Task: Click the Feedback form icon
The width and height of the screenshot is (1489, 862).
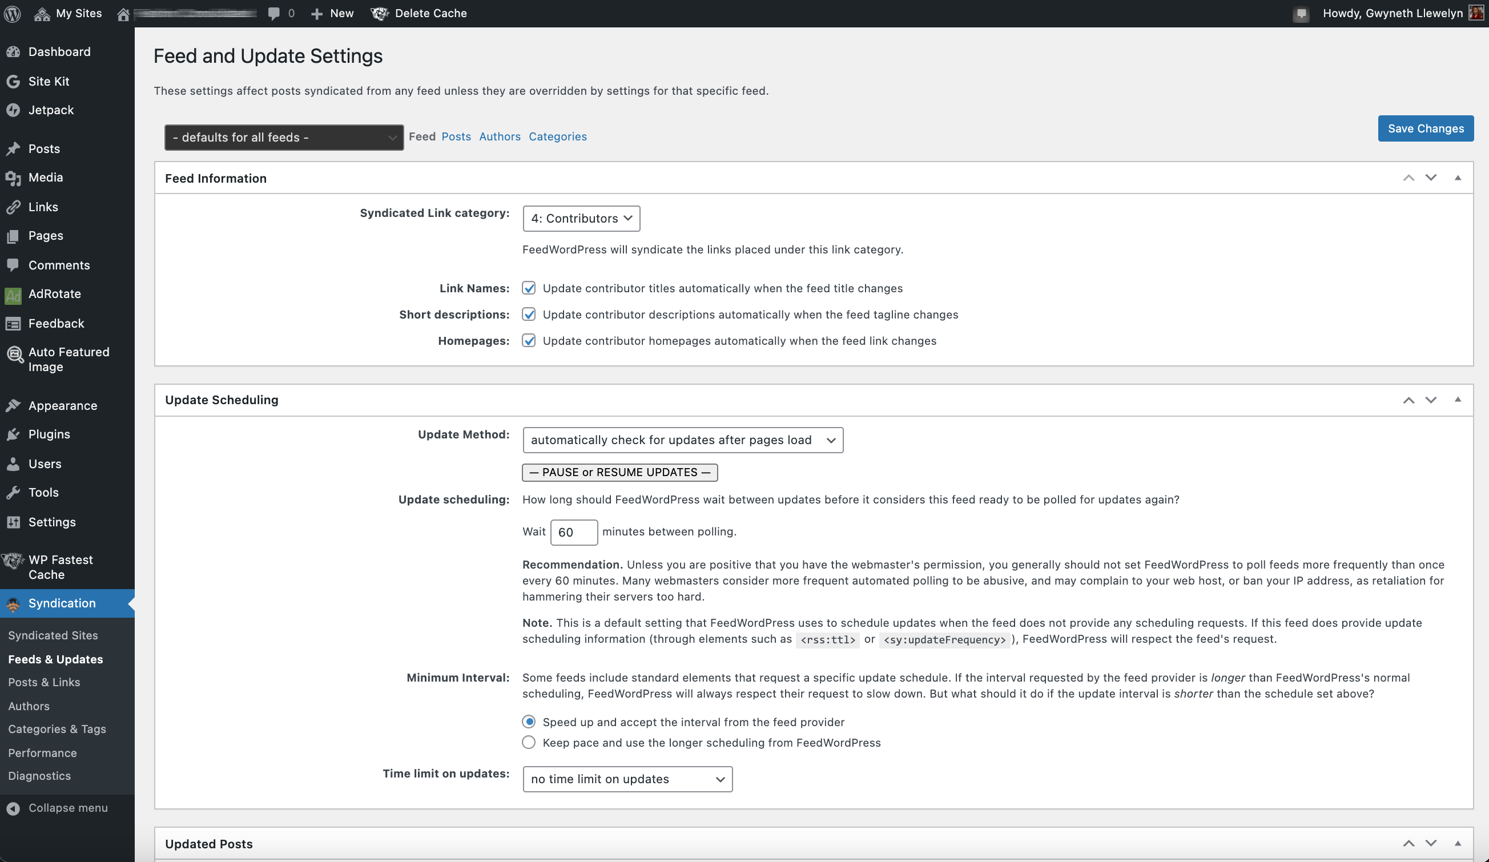Action: [13, 324]
